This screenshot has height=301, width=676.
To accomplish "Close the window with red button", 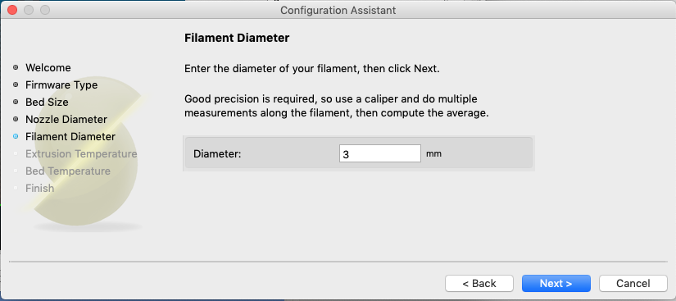I will [12, 10].
